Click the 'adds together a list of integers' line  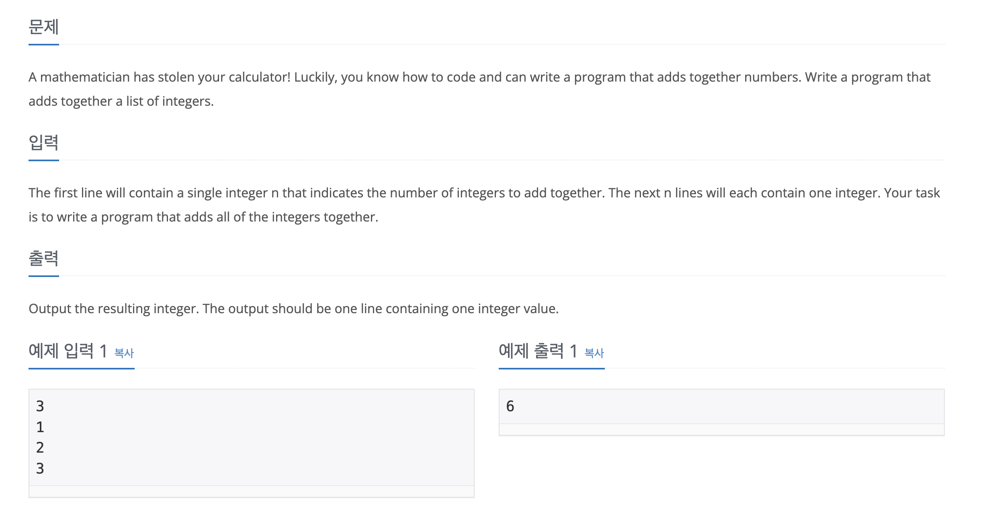(x=121, y=101)
